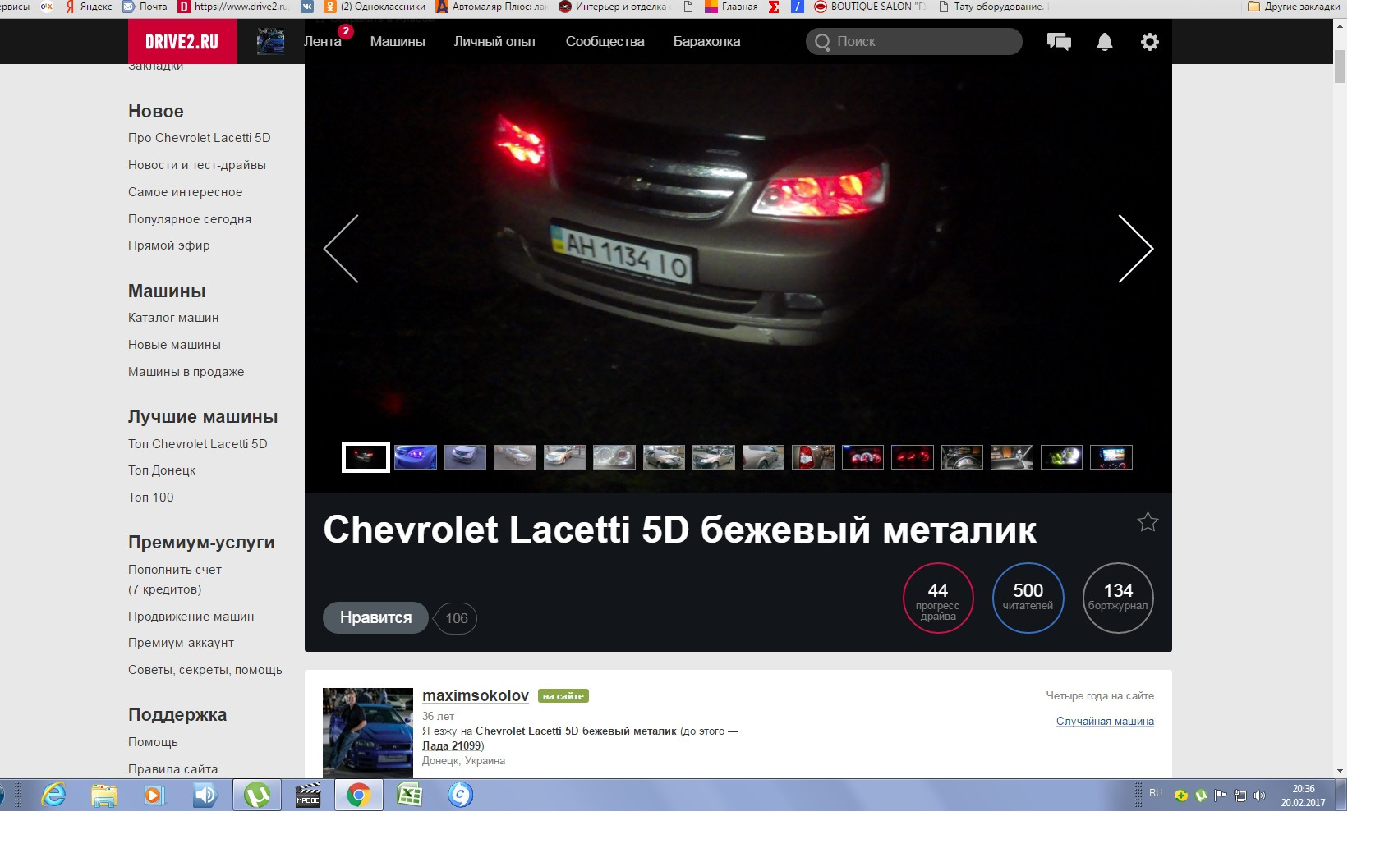Open Советы, секреты, помощь sidebar link

coord(205,670)
